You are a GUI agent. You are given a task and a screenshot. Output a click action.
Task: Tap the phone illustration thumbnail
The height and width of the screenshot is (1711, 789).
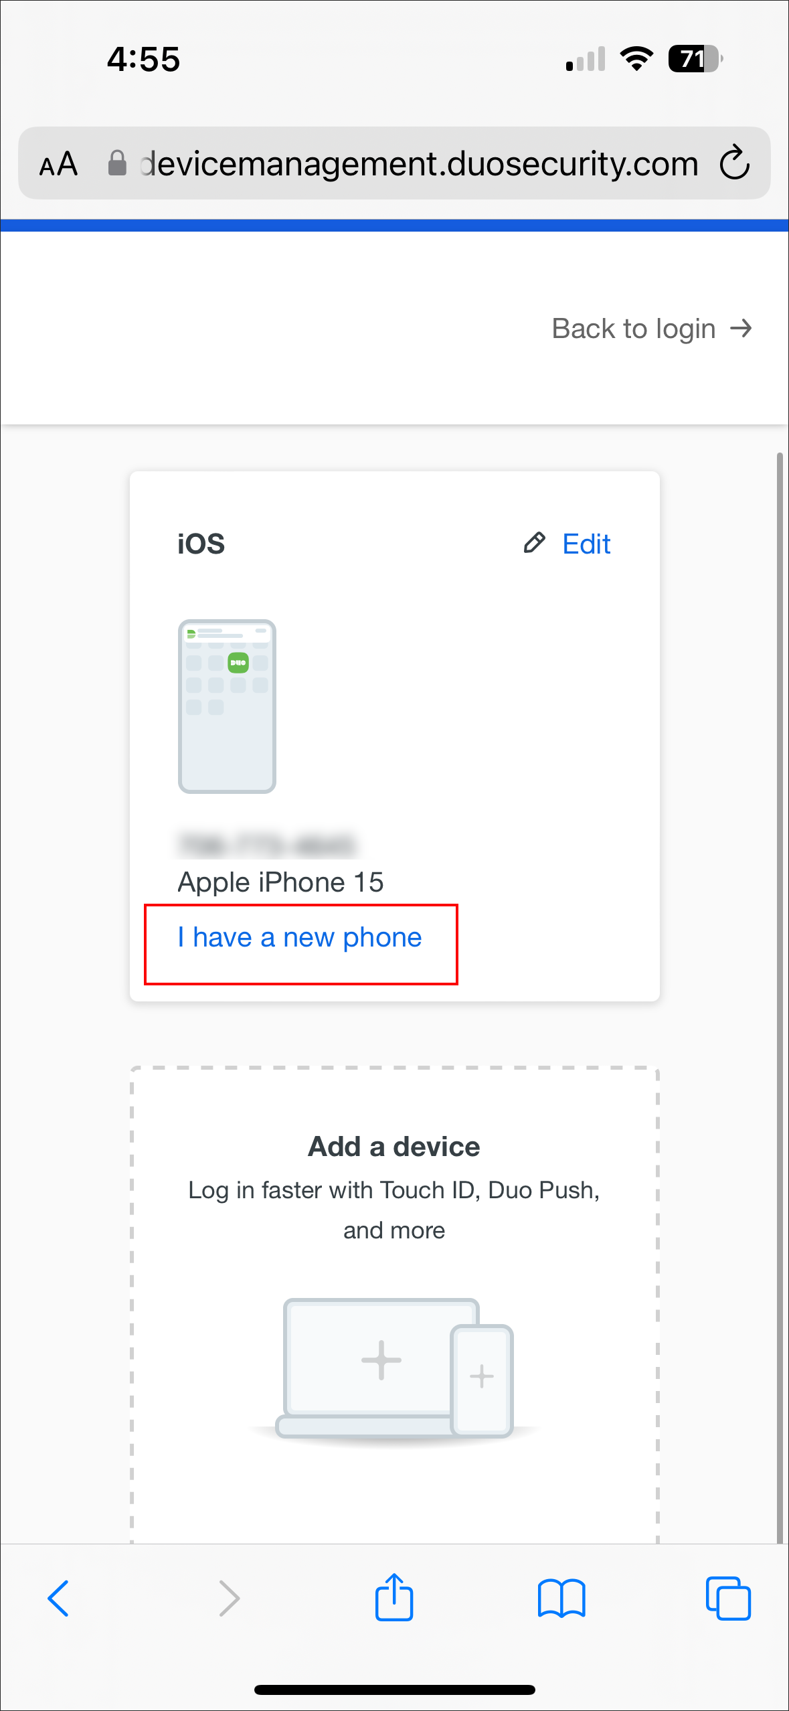[227, 704]
